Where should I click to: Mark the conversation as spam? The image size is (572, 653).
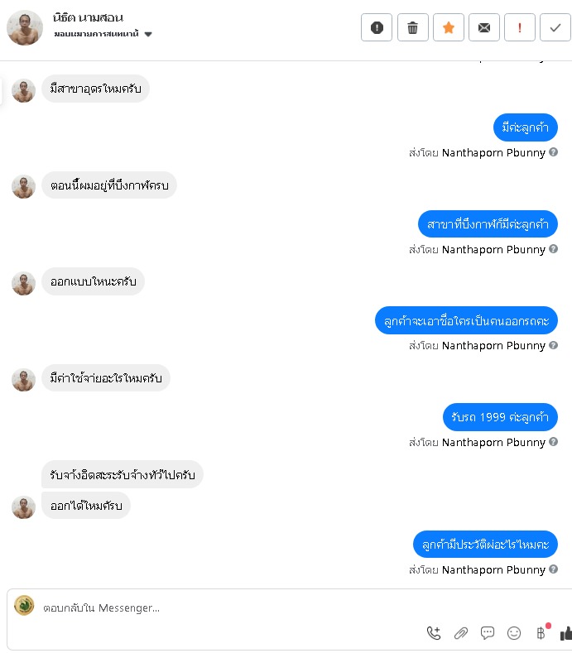tap(376, 27)
